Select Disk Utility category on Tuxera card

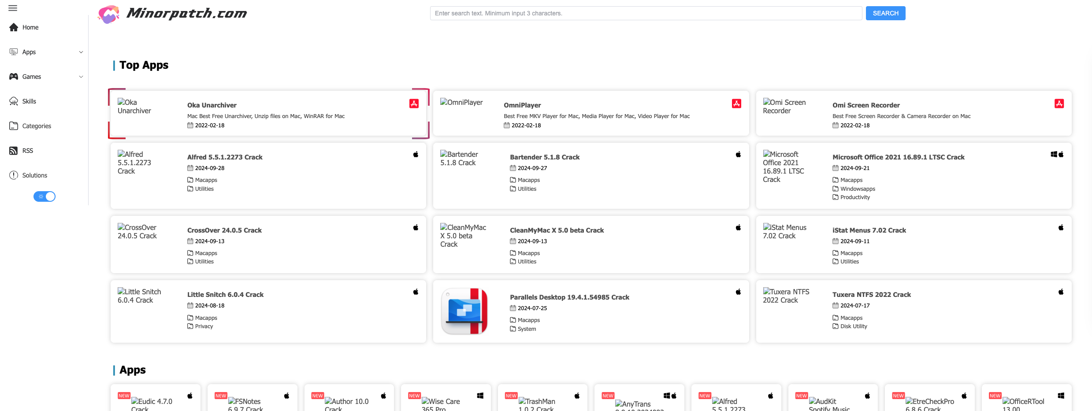(x=854, y=326)
